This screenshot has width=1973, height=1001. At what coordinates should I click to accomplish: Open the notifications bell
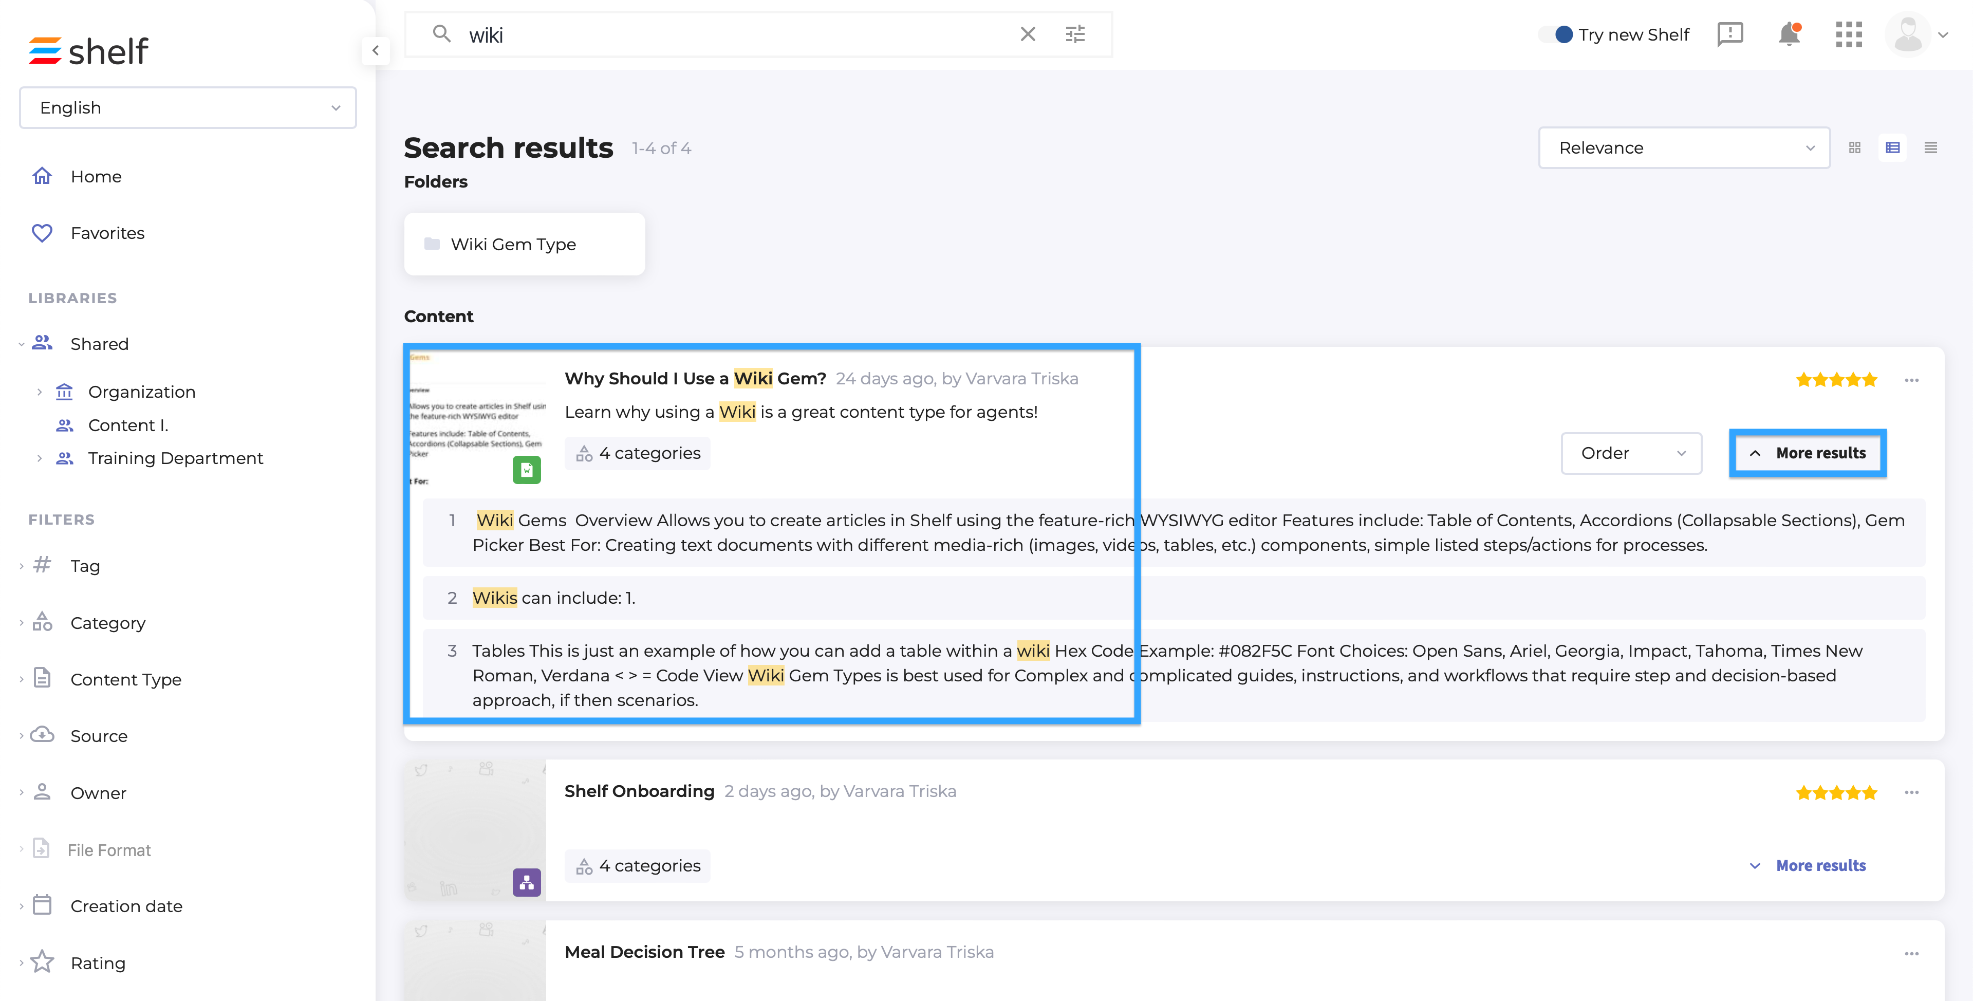point(1789,34)
